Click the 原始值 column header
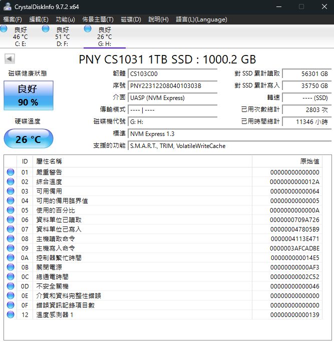Screen dimensions: 334x342 [x=309, y=161]
